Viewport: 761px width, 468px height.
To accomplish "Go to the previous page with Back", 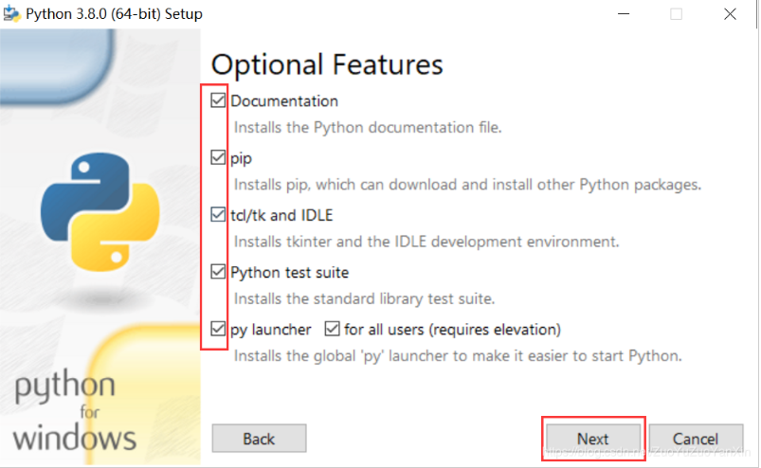I will click(x=259, y=439).
